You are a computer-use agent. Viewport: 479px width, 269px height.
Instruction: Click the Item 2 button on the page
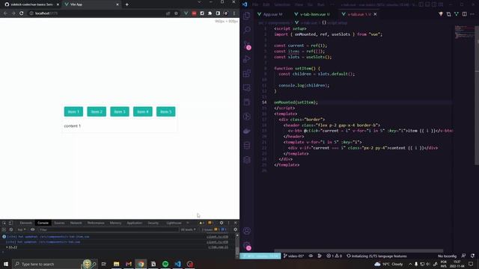97,111
